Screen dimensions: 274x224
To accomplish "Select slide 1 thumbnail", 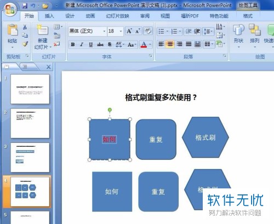I will [30, 89].
